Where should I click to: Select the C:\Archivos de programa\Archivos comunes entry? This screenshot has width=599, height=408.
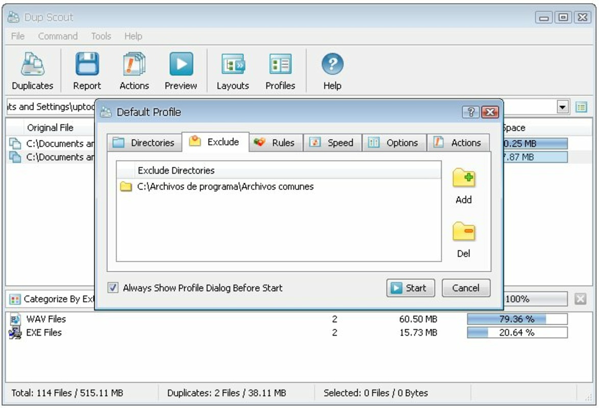(226, 187)
